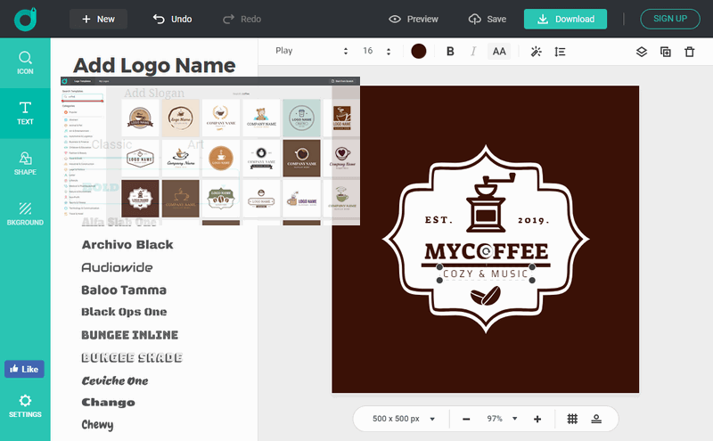
Task: Toggle the canvas grid display
Action: point(573,419)
